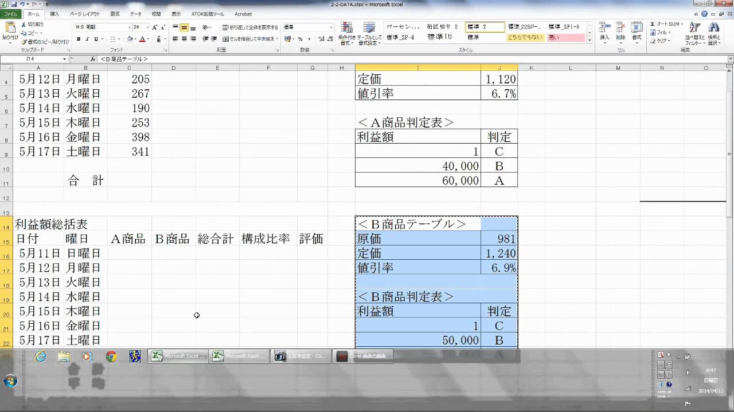
Task: Open Google Chrome from the taskbar
Action: click(111, 356)
